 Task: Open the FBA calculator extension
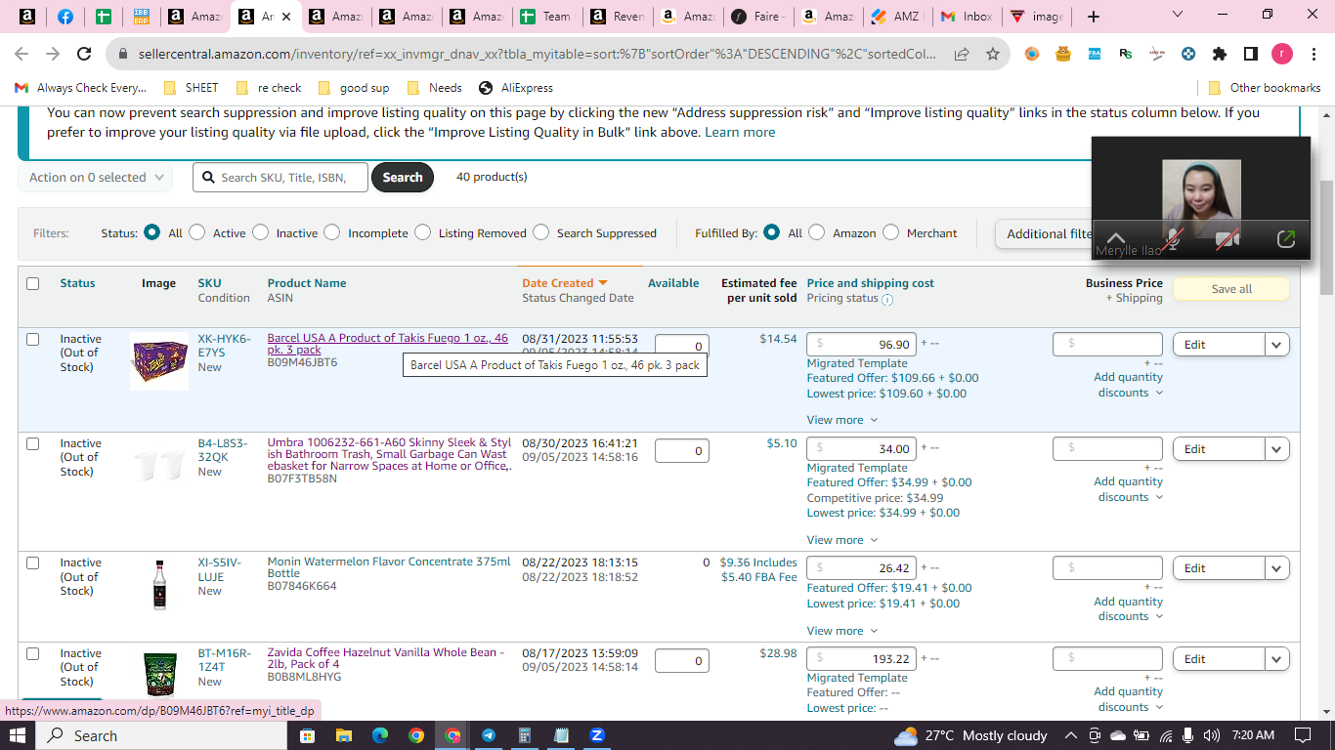tap(1095, 54)
